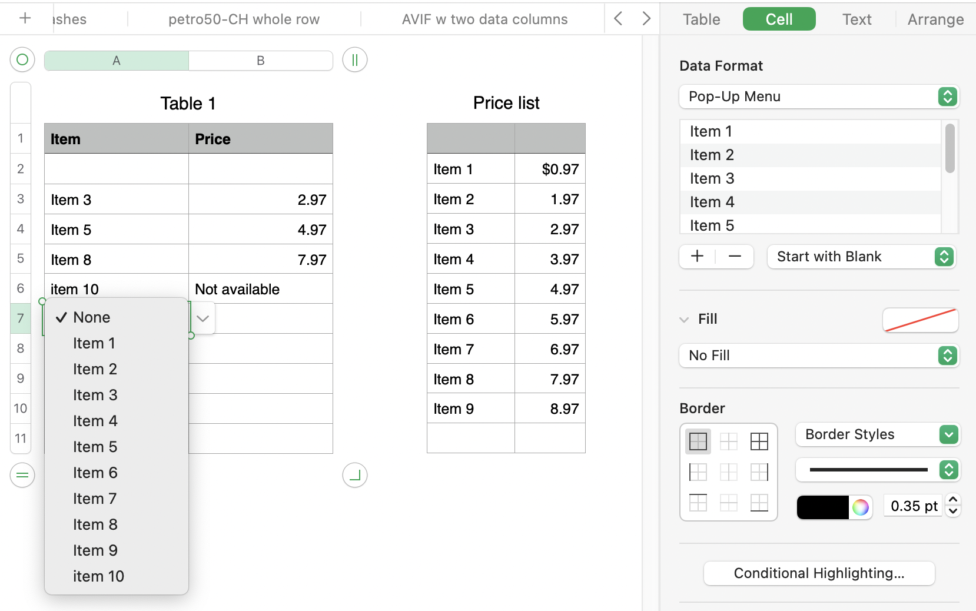The width and height of the screenshot is (976, 611).
Task: Click the add column handle icon
Action: point(354,59)
